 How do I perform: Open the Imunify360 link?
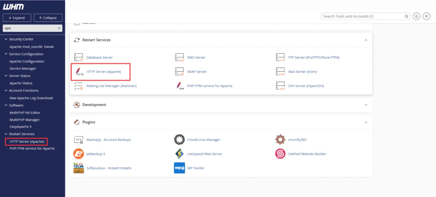pos(297,140)
